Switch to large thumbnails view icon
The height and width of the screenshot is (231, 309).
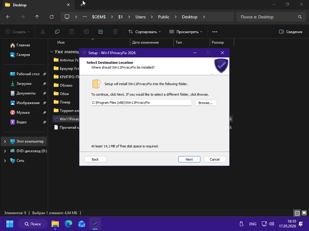pyautogui.click(x=304, y=213)
